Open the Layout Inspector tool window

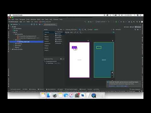tap(135, 89)
